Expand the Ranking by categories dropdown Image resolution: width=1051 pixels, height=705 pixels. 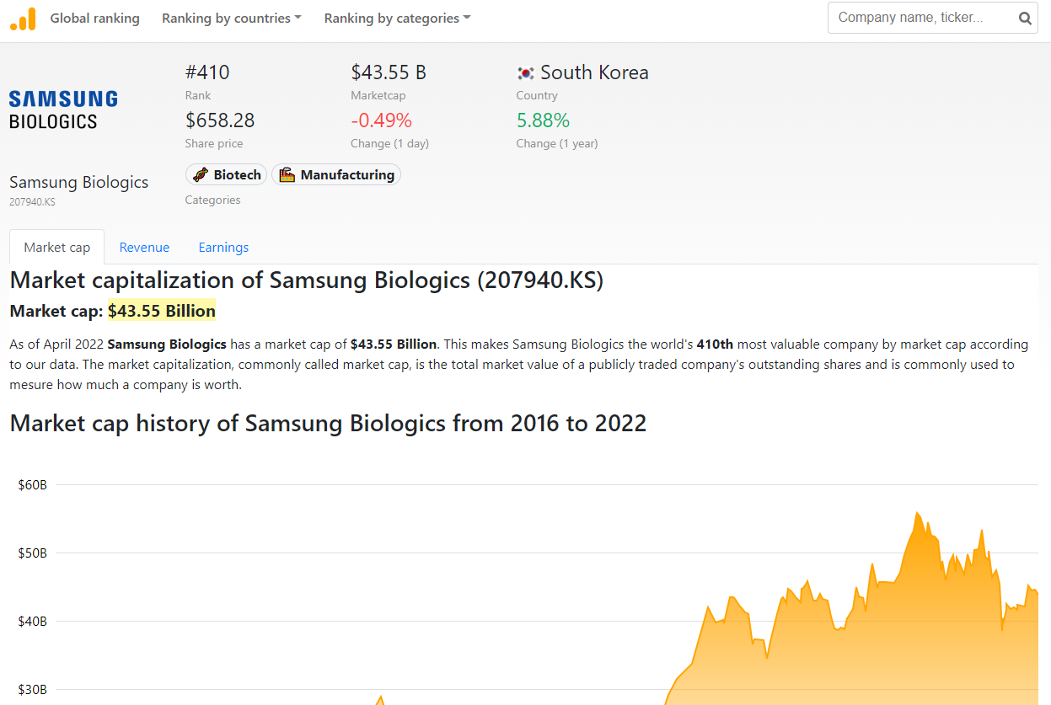pos(398,19)
